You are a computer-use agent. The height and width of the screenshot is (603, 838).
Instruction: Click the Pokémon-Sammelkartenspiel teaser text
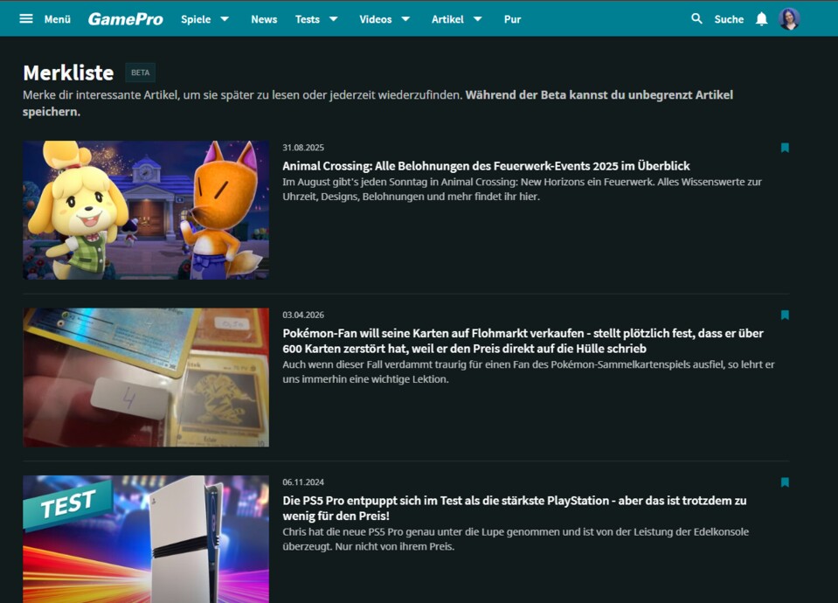click(x=529, y=372)
